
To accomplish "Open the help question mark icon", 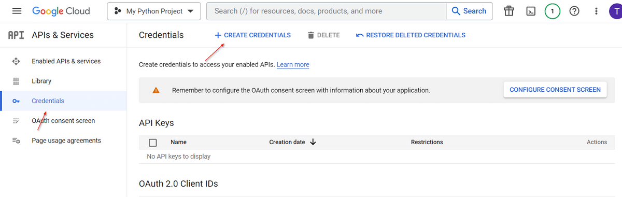I will pos(574,11).
